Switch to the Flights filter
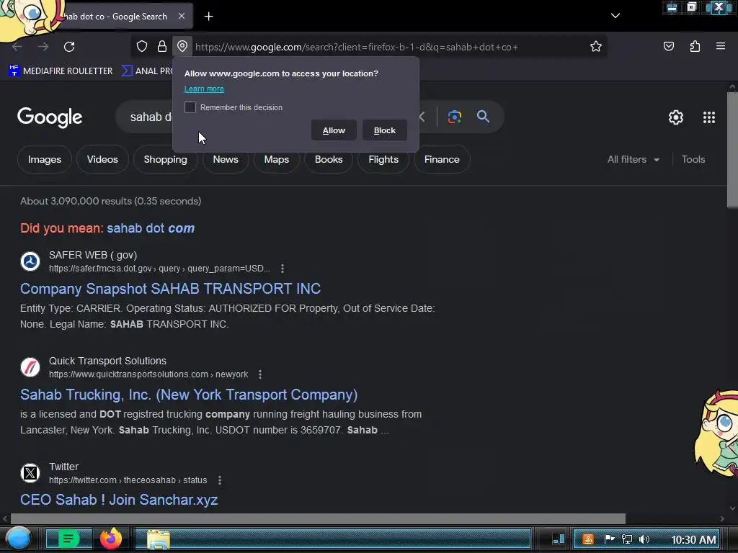The height and width of the screenshot is (553, 738). [x=383, y=159]
